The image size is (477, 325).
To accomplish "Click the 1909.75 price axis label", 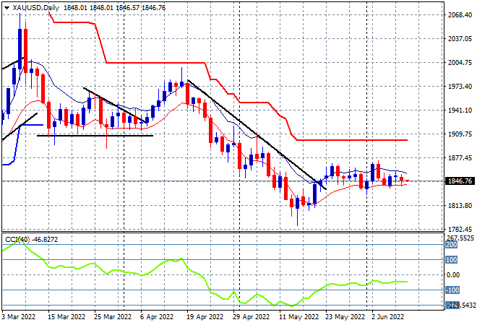I will click(460, 134).
